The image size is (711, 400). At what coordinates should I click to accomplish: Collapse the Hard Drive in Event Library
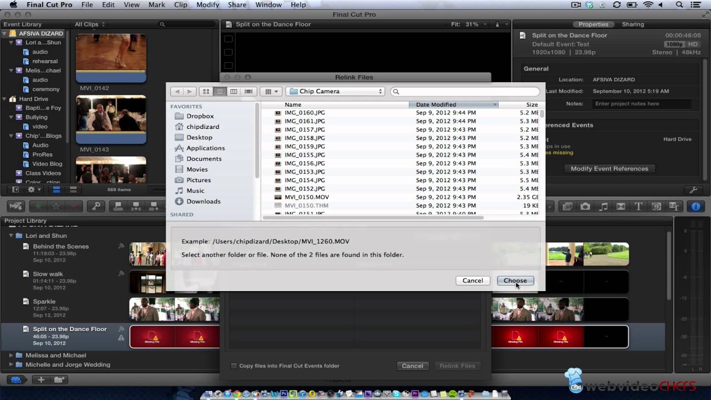4,99
